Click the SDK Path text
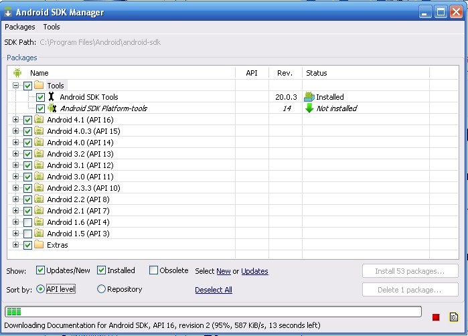Screen dimensions: 468x336 click(x=100, y=42)
